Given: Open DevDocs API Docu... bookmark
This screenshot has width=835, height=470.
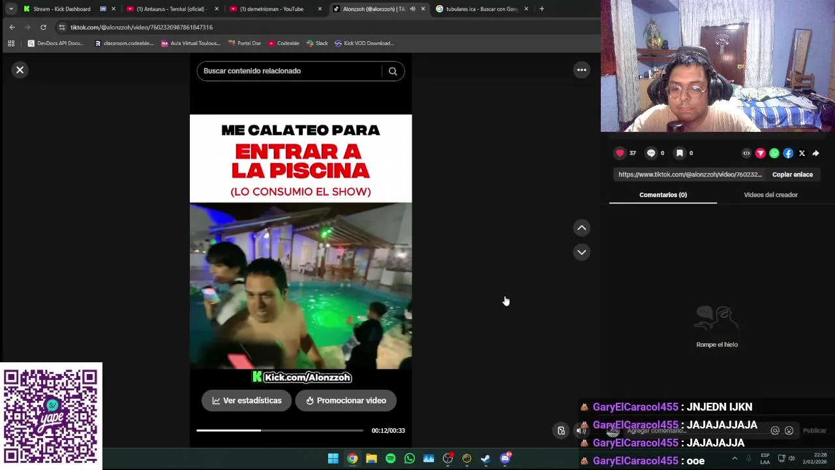Looking at the screenshot, I should pos(55,43).
